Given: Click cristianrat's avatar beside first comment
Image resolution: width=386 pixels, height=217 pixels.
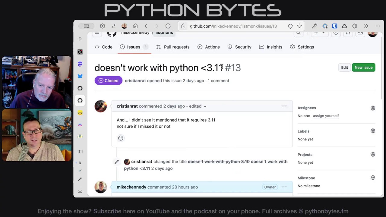Looking at the screenshot, I should click(x=100, y=106).
